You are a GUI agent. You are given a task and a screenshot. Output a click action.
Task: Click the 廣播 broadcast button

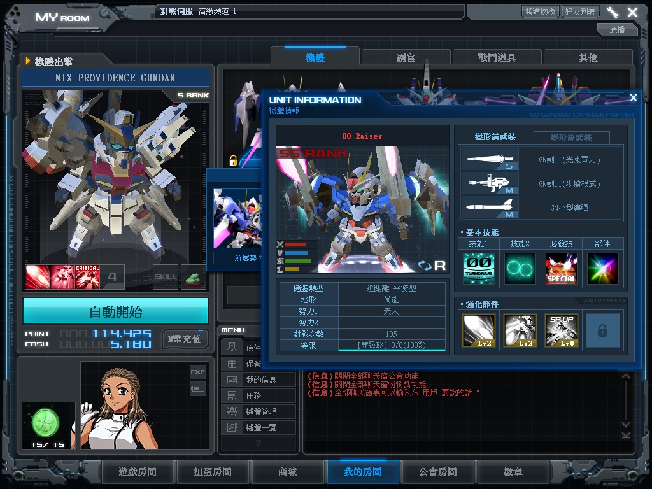(x=617, y=29)
